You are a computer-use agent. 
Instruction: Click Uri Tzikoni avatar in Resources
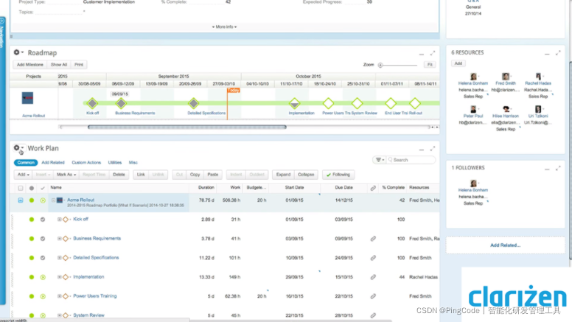click(538, 109)
